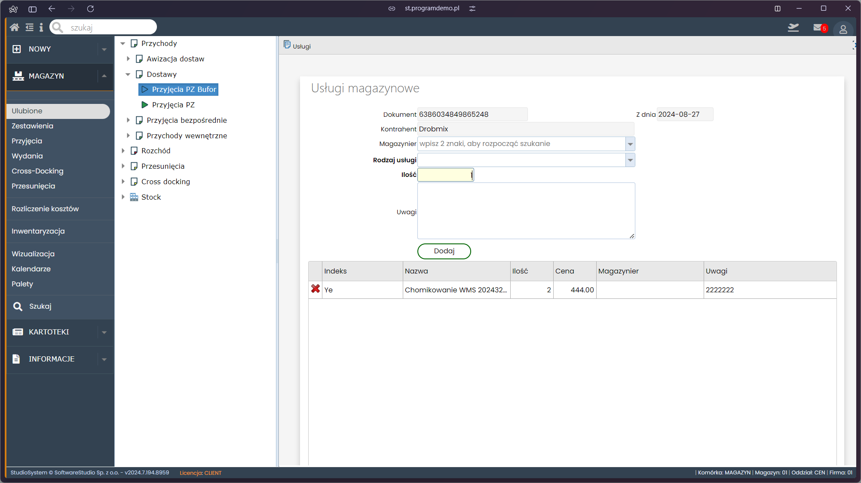
Task: Click the NOWY plus icon
Action: point(17,49)
